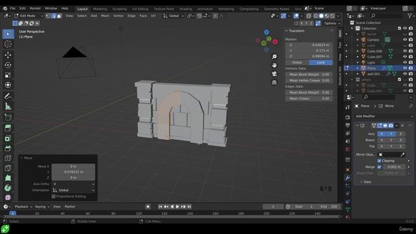
Task: Open the Options dropdown
Action: click(331, 23)
